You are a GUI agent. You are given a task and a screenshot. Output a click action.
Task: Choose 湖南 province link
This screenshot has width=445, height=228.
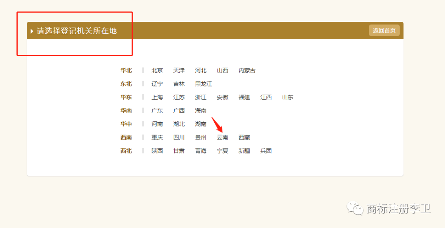[201, 124]
